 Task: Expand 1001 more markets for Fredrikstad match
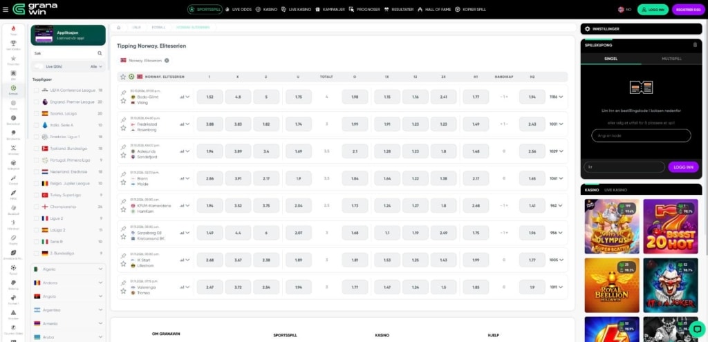[x=557, y=124]
